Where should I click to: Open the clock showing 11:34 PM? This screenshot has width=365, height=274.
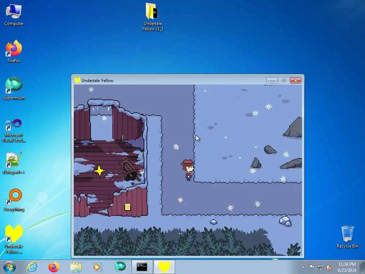[x=347, y=267]
